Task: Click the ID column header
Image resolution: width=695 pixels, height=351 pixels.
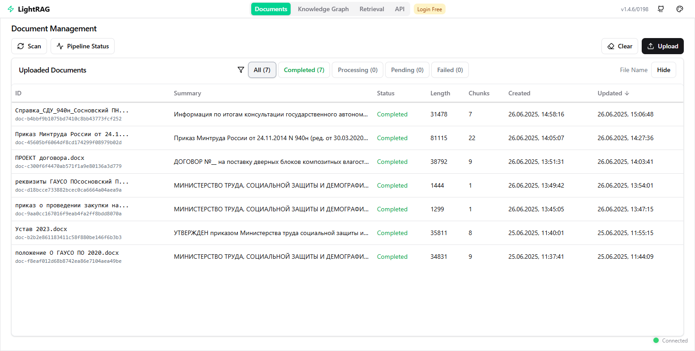Action: pos(18,93)
